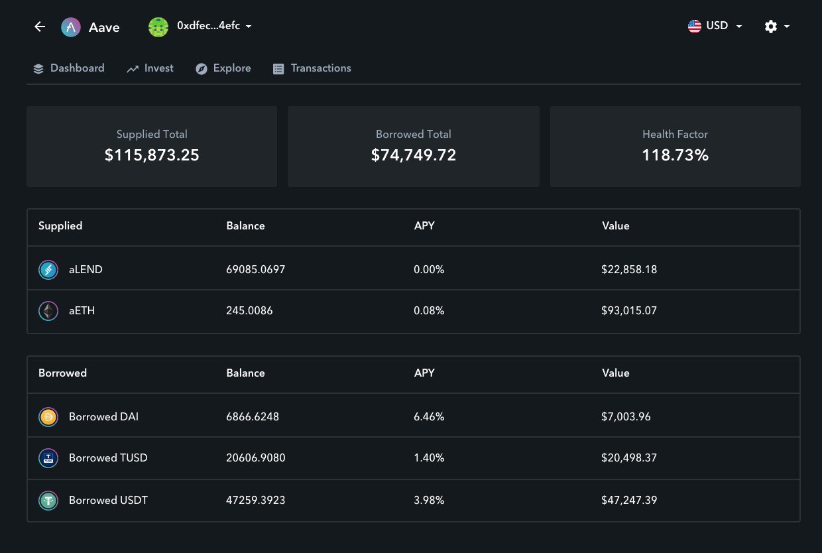The image size is (822, 553).
Task: Click the Transactions list icon
Action: tap(278, 68)
